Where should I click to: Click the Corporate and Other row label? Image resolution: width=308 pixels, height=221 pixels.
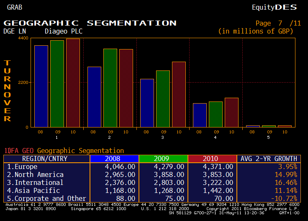(46, 198)
